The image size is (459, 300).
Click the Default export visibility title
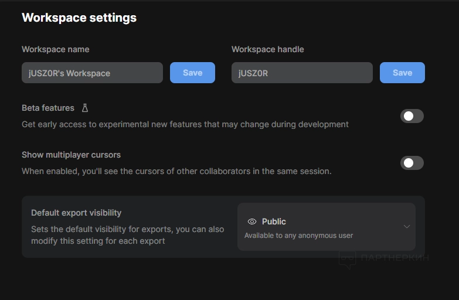click(76, 213)
